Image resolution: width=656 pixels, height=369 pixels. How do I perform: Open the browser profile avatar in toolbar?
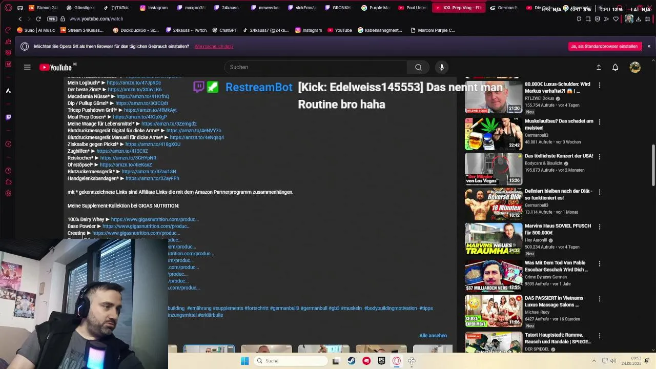pos(629,19)
